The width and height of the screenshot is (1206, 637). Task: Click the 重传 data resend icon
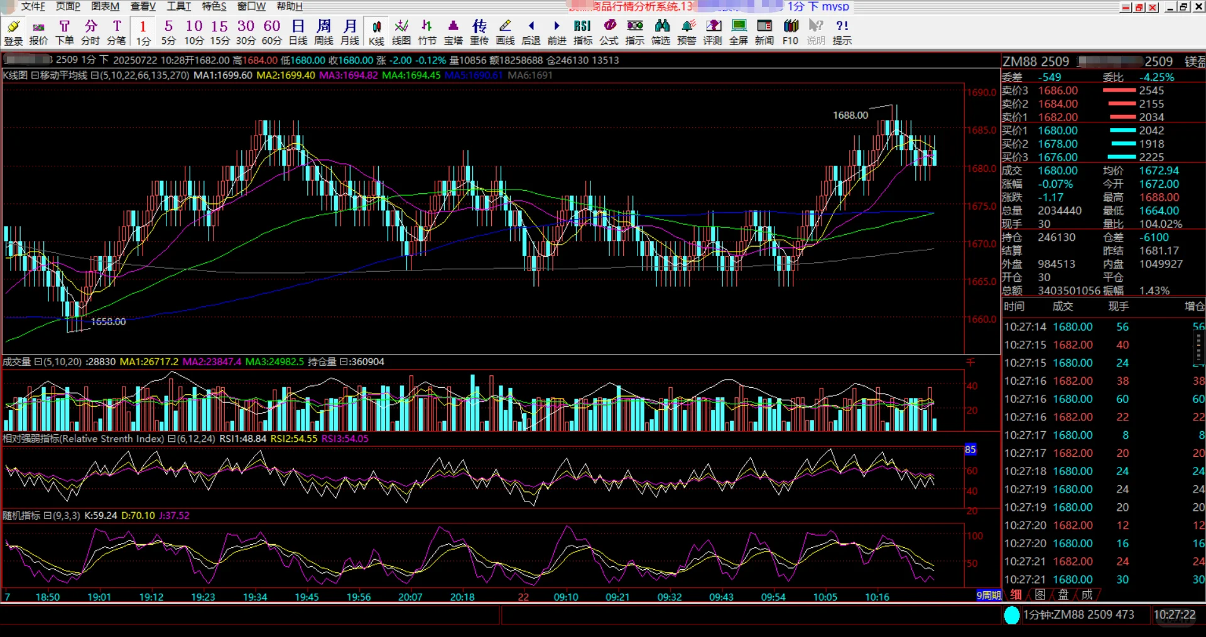click(479, 32)
